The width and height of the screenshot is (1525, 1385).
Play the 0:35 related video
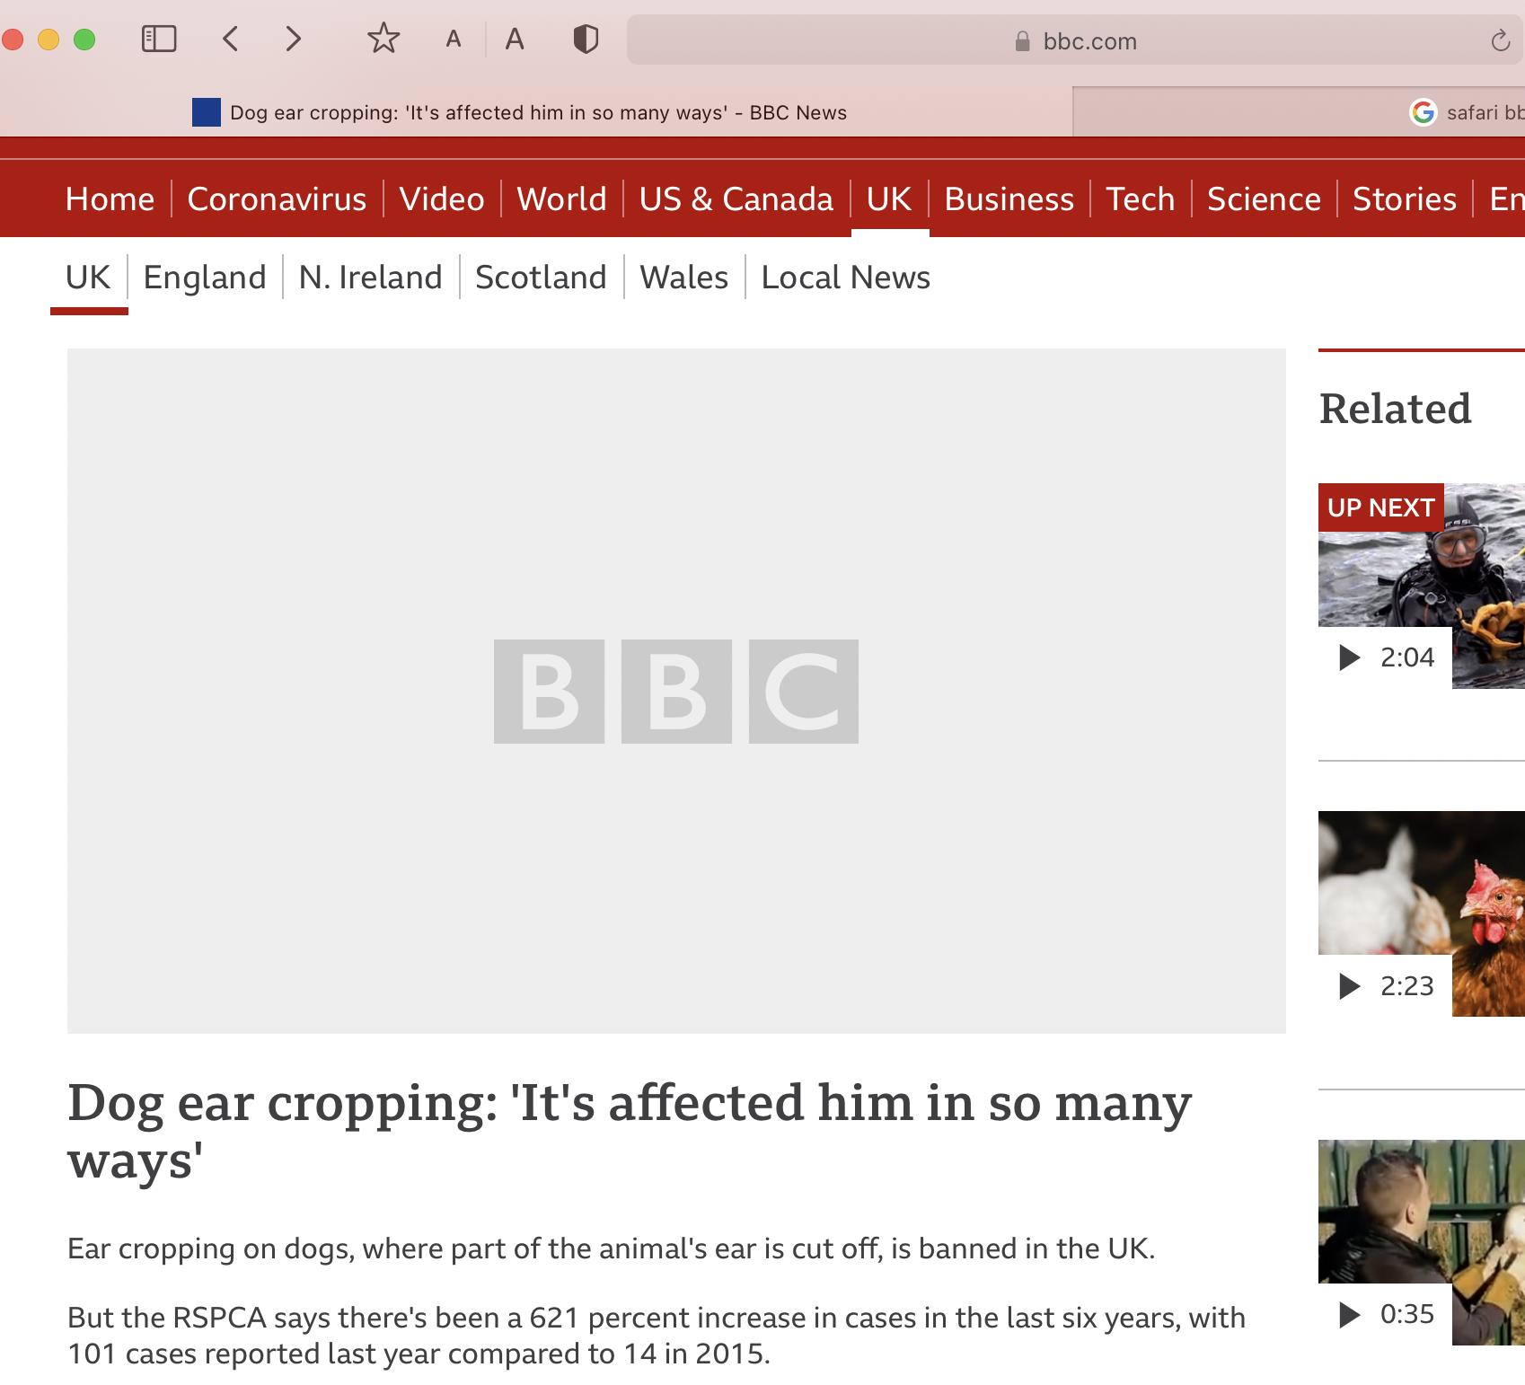pyautogui.click(x=1386, y=1314)
